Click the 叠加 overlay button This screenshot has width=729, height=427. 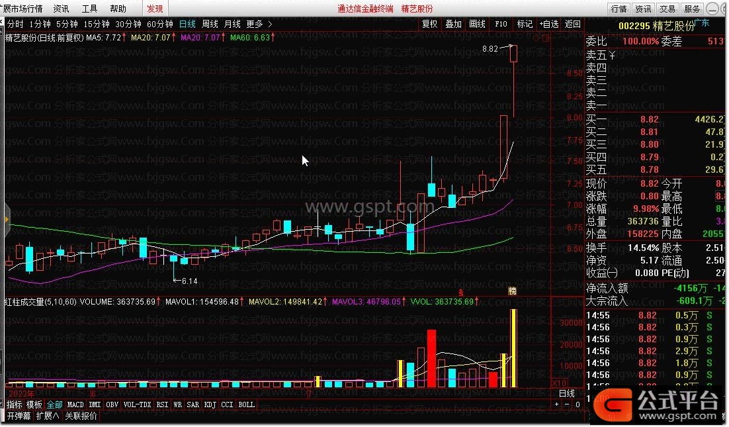click(x=453, y=24)
